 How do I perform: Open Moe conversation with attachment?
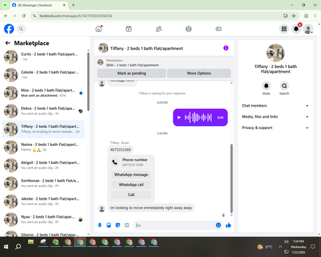coord(43,93)
